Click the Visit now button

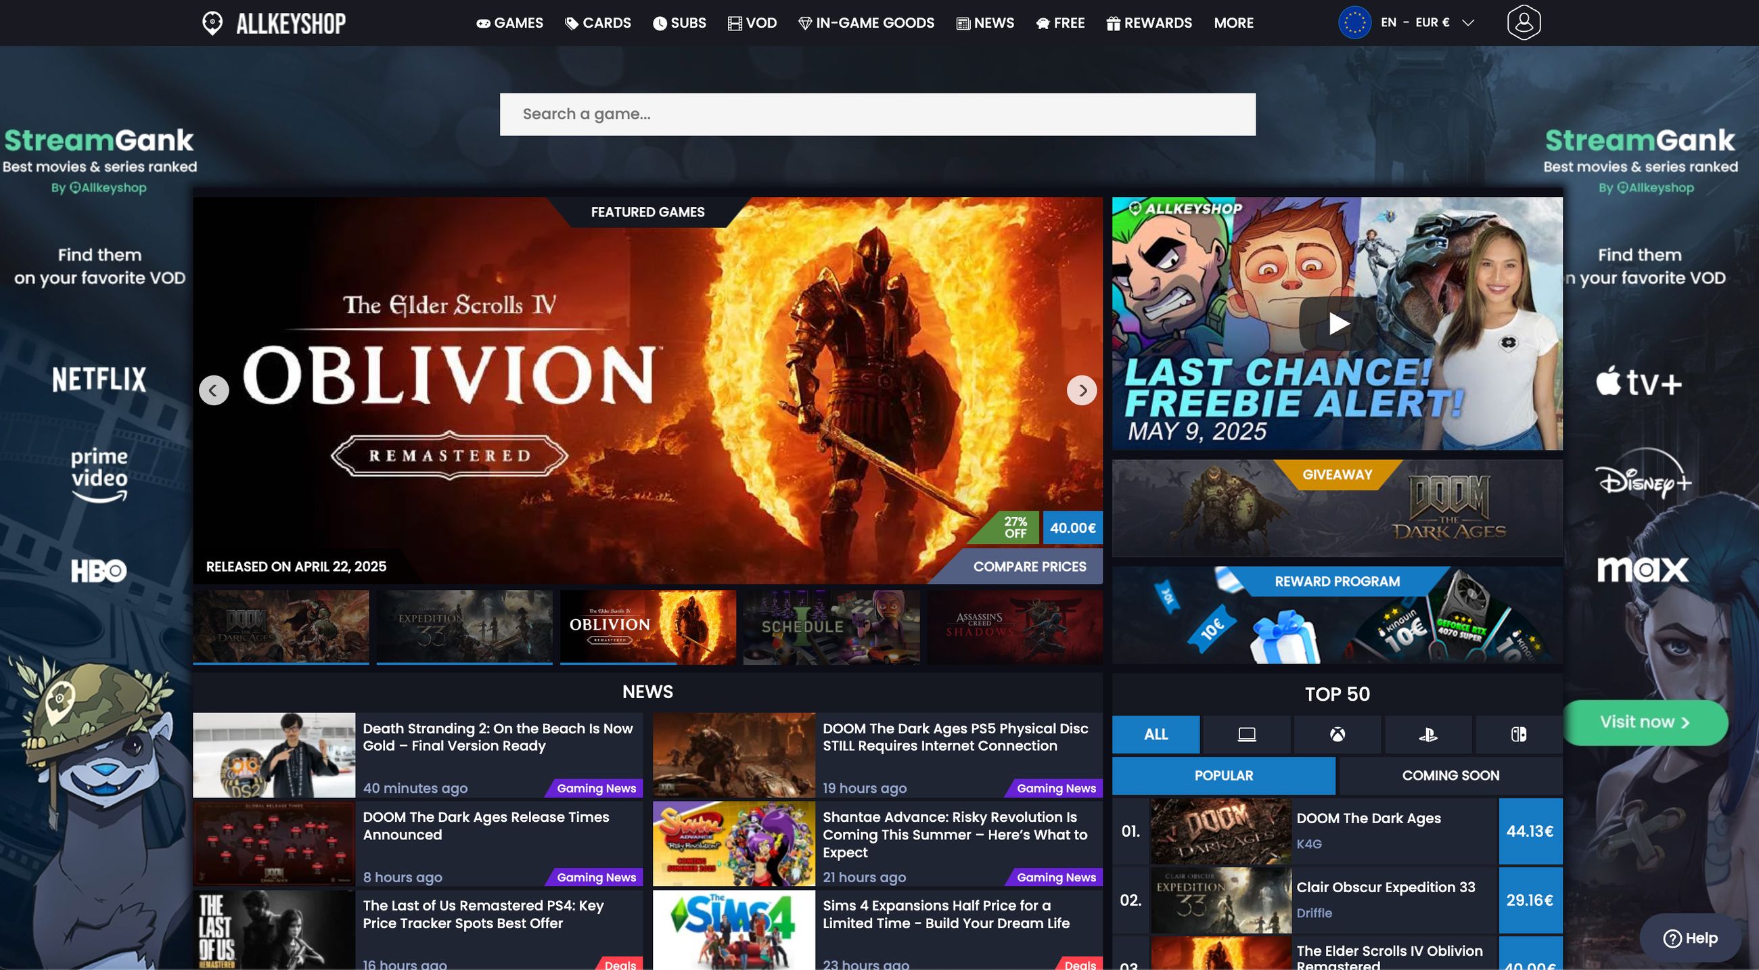point(1645,722)
